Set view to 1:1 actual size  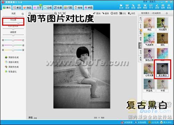coord(60,13)
